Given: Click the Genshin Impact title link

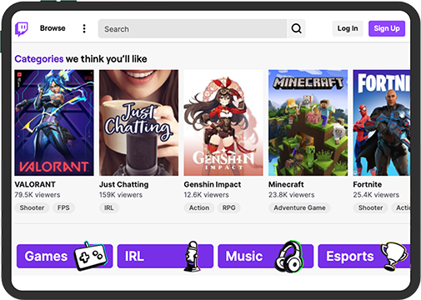Looking at the screenshot, I should [x=213, y=184].
